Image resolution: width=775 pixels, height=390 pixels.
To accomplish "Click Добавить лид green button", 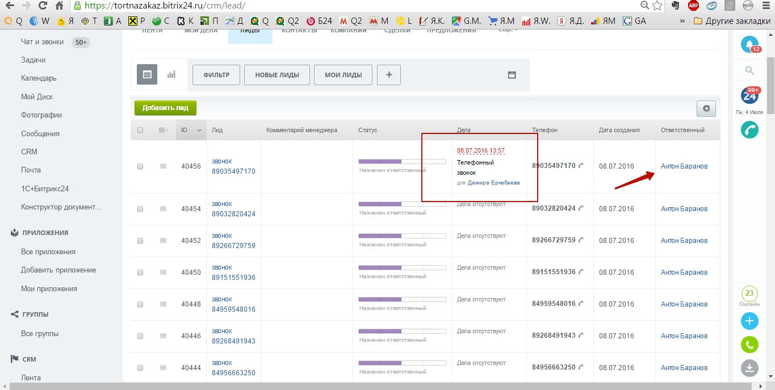I will [165, 107].
